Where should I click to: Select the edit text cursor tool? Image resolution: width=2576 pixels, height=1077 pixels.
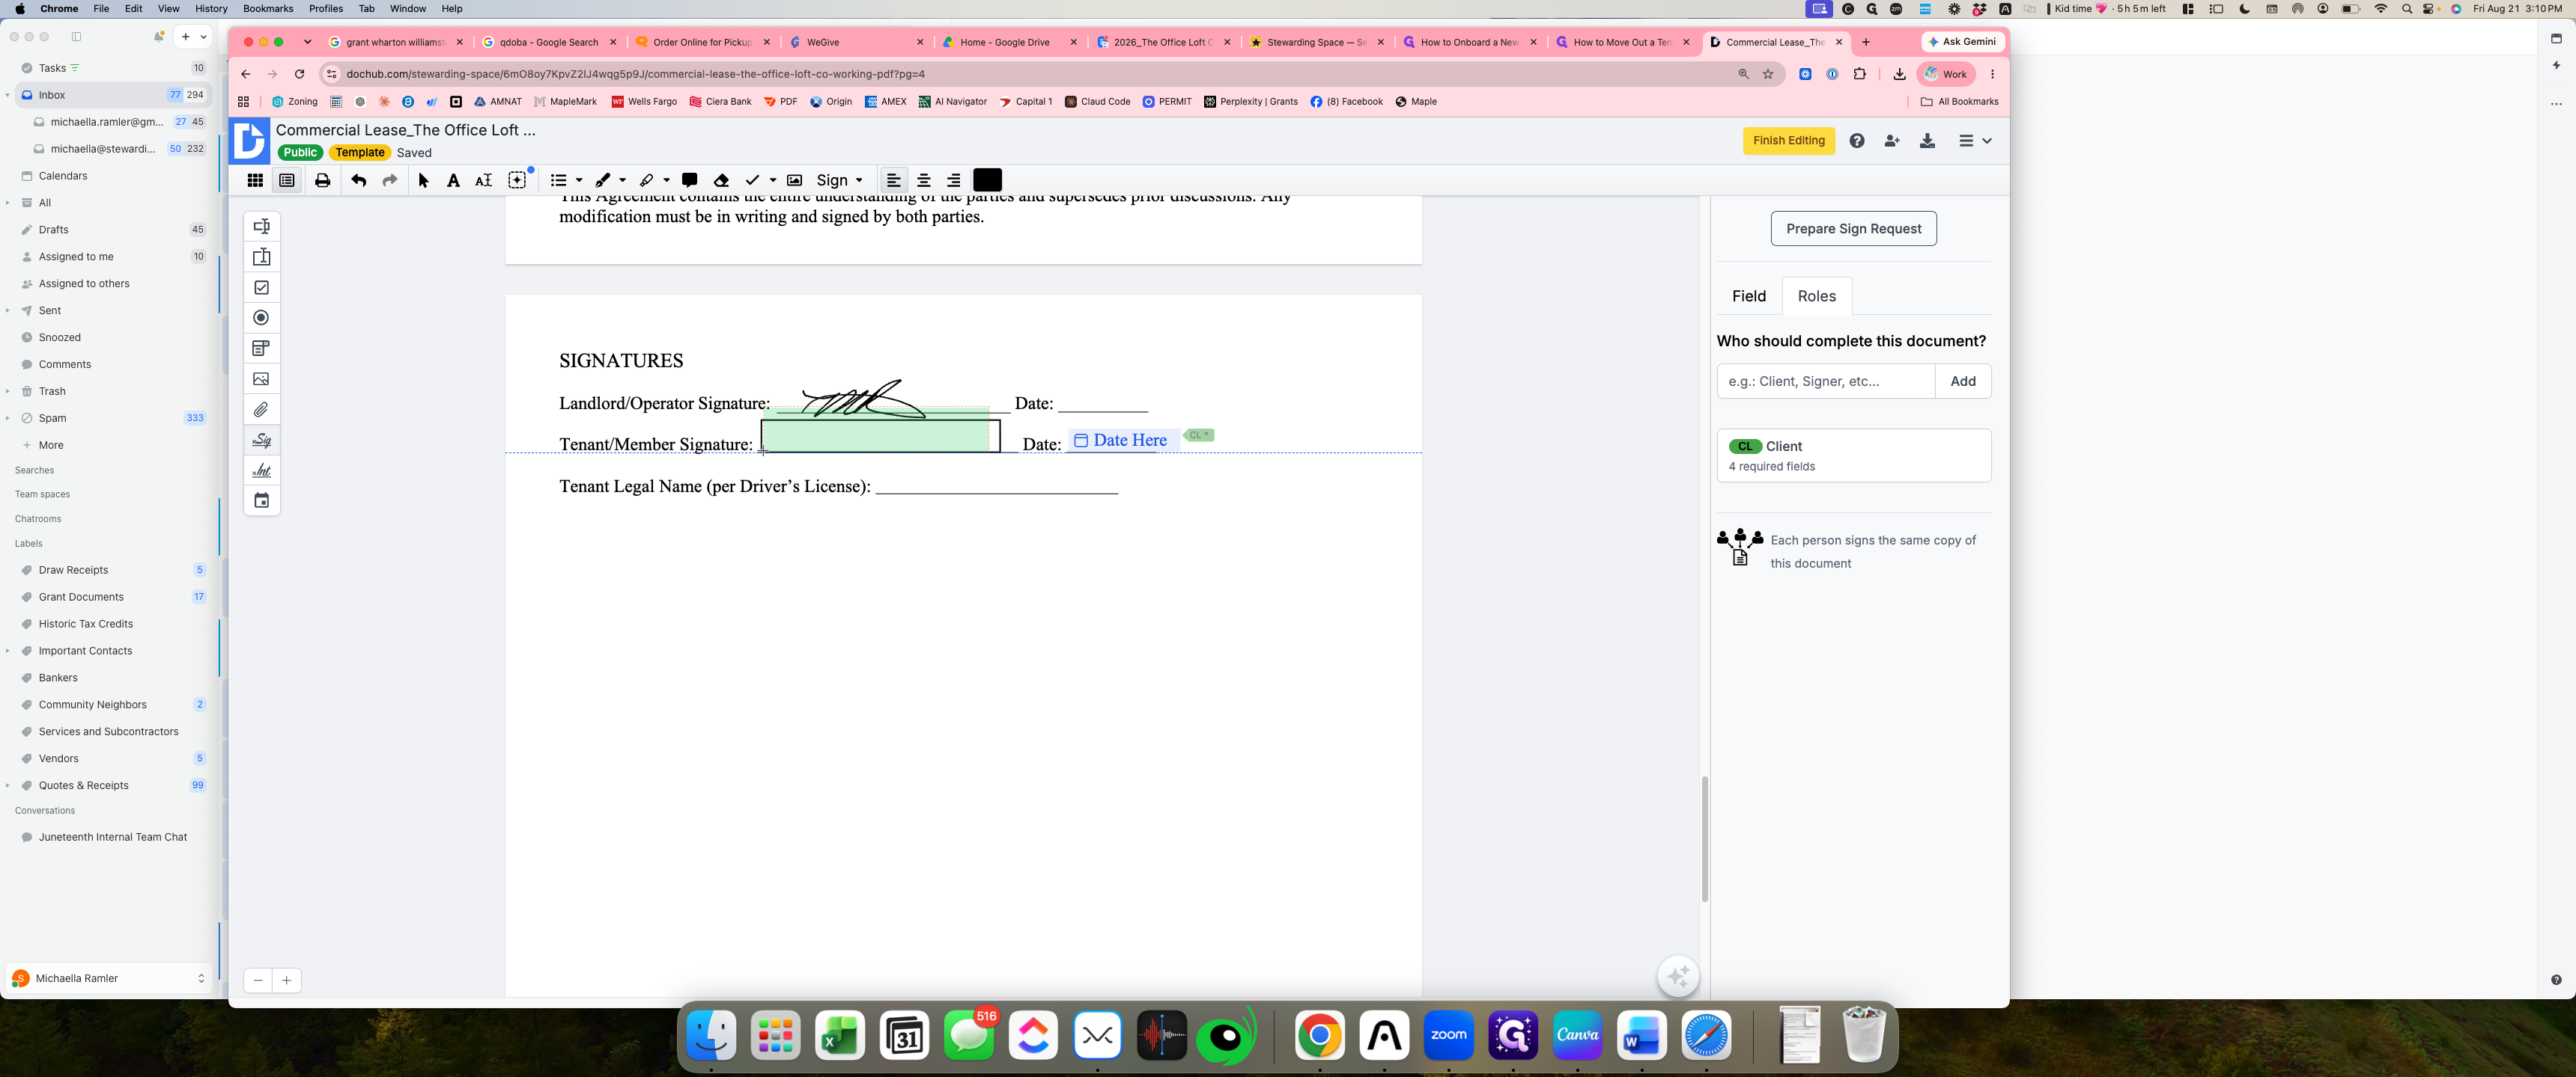[484, 179]
